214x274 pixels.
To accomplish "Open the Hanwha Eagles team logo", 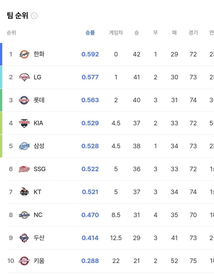I will point(24,54).
